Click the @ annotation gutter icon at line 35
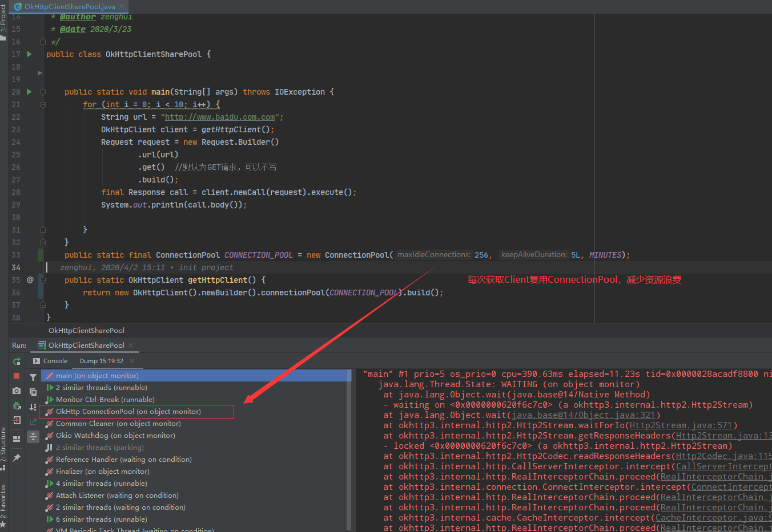This screenshot has width=772, height=532. 30,280
